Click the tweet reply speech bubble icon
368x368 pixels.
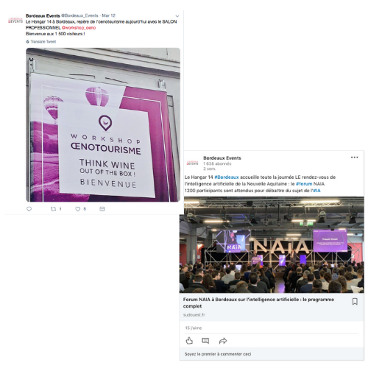point(29,209)
